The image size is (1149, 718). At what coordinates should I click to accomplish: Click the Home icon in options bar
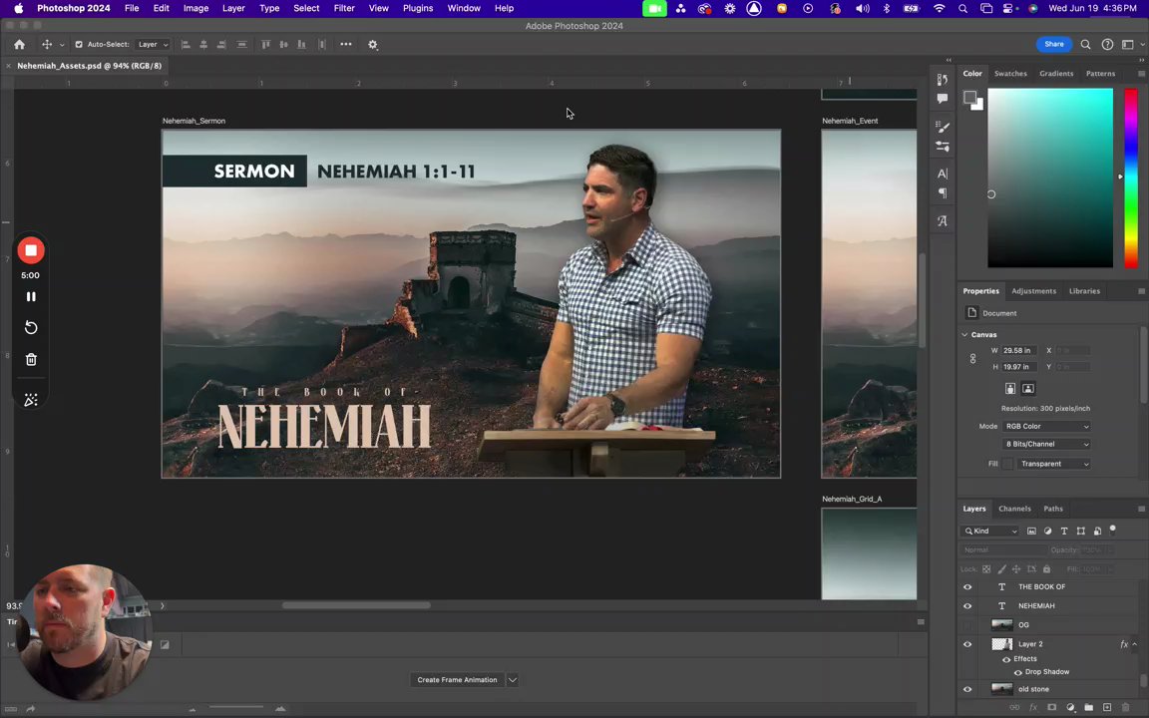click(x=19, y=44)
